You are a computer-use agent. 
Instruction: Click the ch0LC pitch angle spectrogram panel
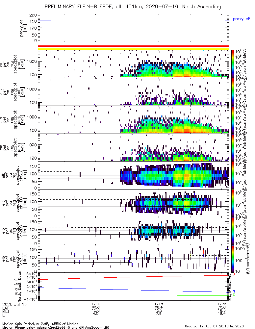coord(134,175)
